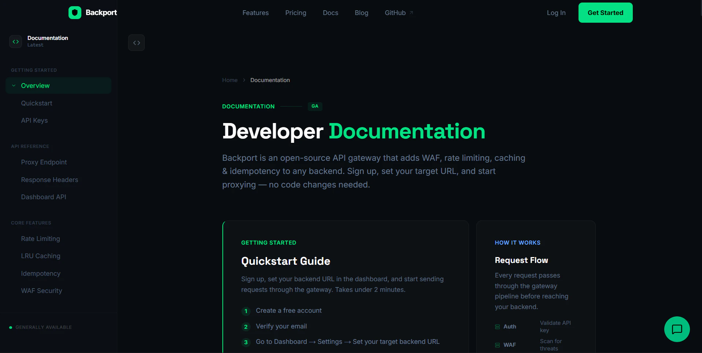
Task: Click the Get Started button
Action: (605, 12)
